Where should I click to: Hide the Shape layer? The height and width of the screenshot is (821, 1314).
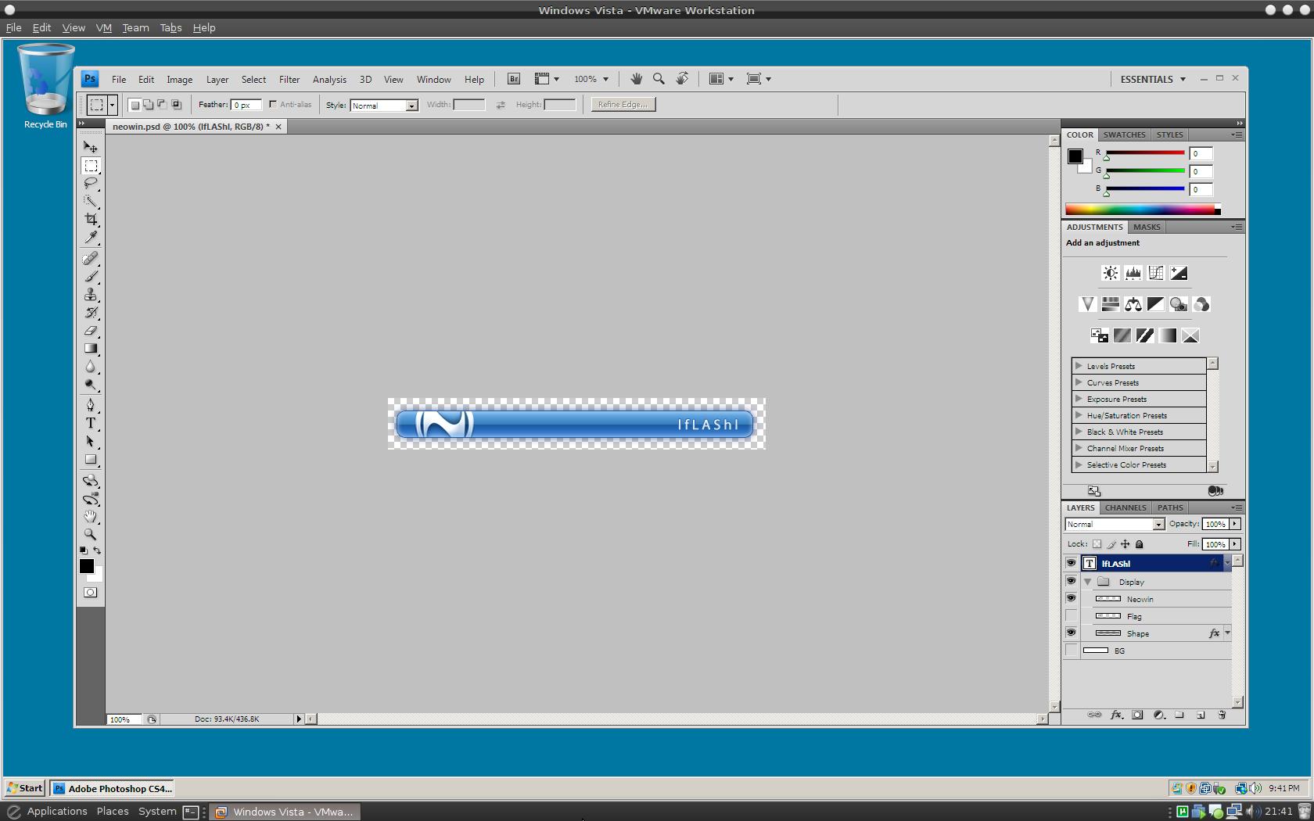(x=1071, y=633)
